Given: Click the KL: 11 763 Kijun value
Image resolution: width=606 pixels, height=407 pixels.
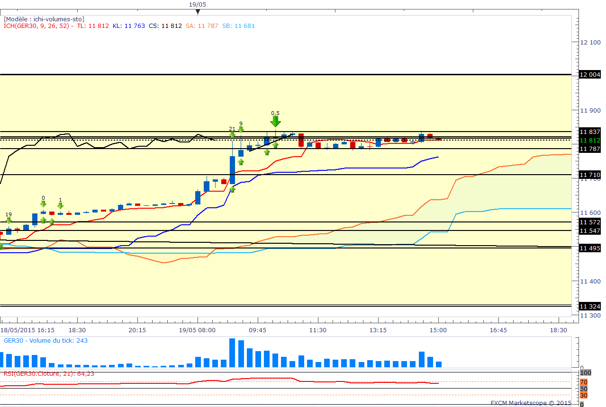Looking at the screenshot, I should point(129,26).
